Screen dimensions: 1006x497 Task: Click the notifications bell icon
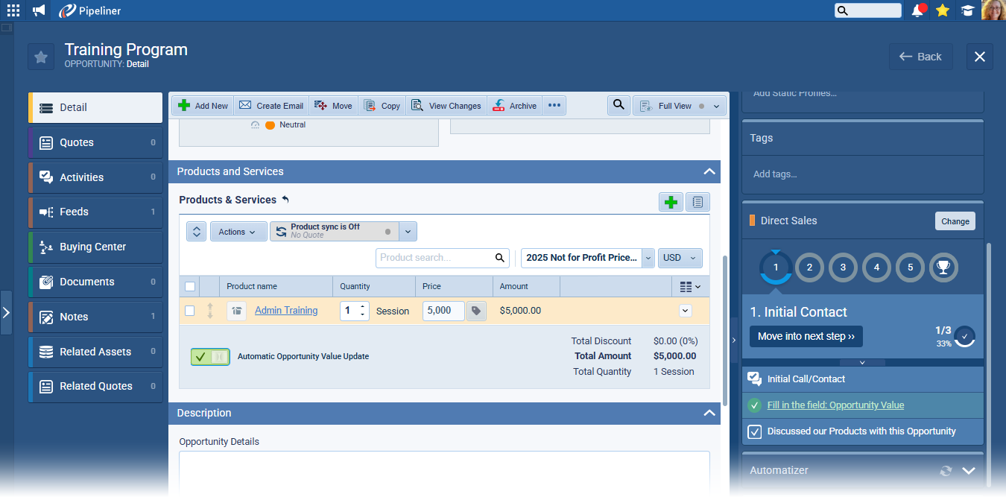coord(918,10)
